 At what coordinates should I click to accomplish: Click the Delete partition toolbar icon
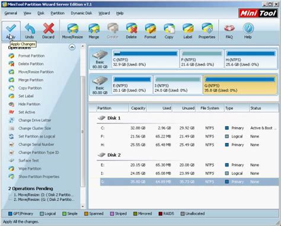pyautogui.click(x=131, y=31)
